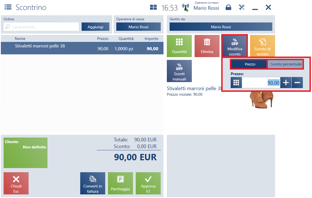Click the connected operator name Mario Rossi
Image resolution: width=312 pixels, height=198 pixels.
tap(206, 8)
